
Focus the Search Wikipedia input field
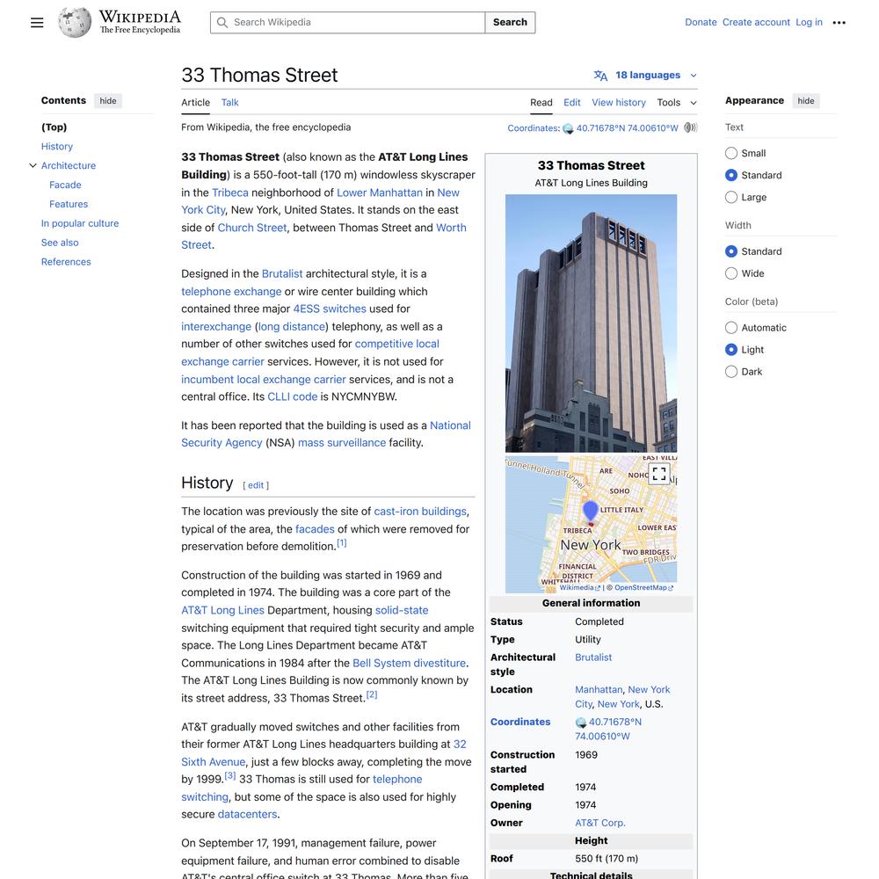pyautogui.click(x=347, y=23)
